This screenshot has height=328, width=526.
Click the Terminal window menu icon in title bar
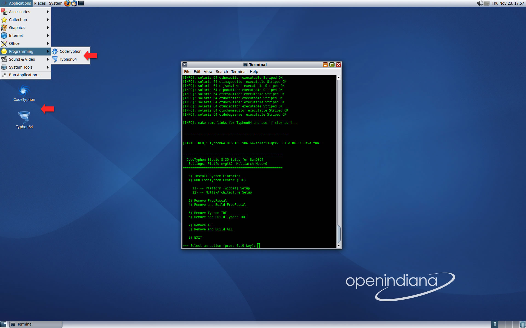click(x=185, y=65)
